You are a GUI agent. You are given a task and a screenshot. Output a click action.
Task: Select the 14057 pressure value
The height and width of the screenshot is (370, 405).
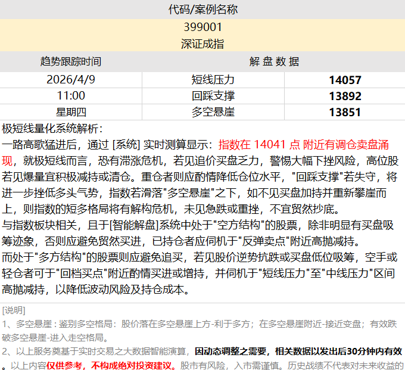[344, 80]
